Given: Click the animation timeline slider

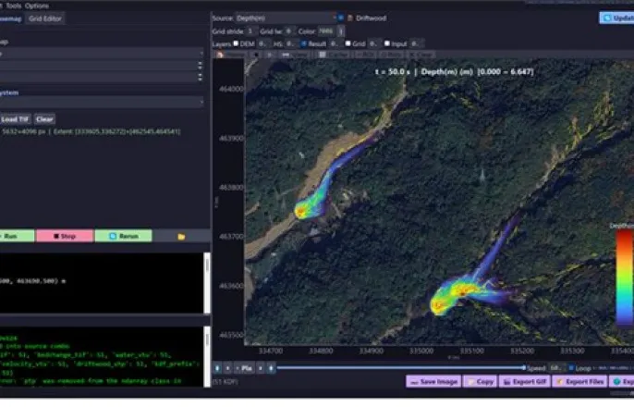Looking at the screenshot, I should pos(401,368).
